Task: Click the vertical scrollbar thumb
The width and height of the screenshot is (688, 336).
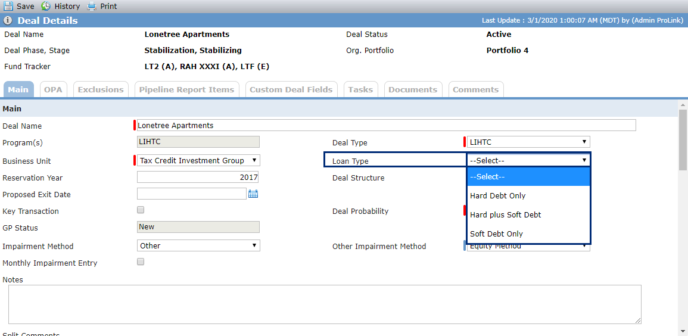Action: point(683,141)
